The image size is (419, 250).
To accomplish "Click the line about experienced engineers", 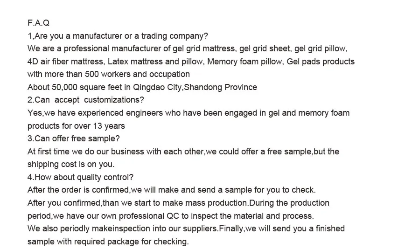I will 188,113.
